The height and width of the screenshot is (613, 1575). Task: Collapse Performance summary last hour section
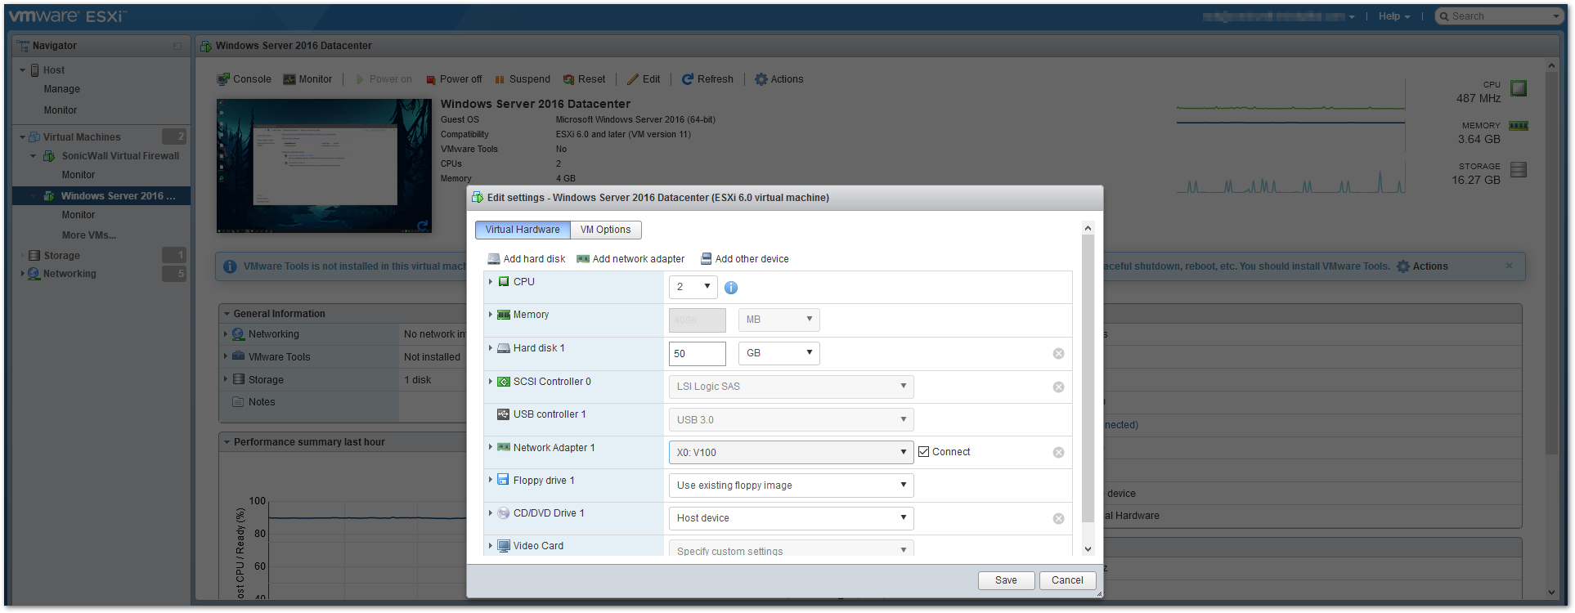click(226, 442)
